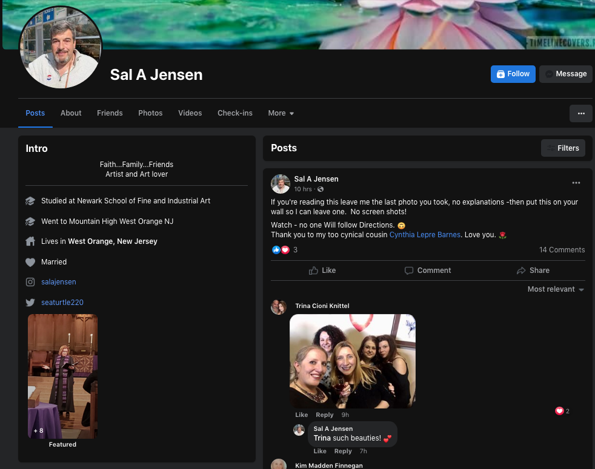The image size is (595, 469).
Task: View the post's reaction icons
Action: pos(281,250)
